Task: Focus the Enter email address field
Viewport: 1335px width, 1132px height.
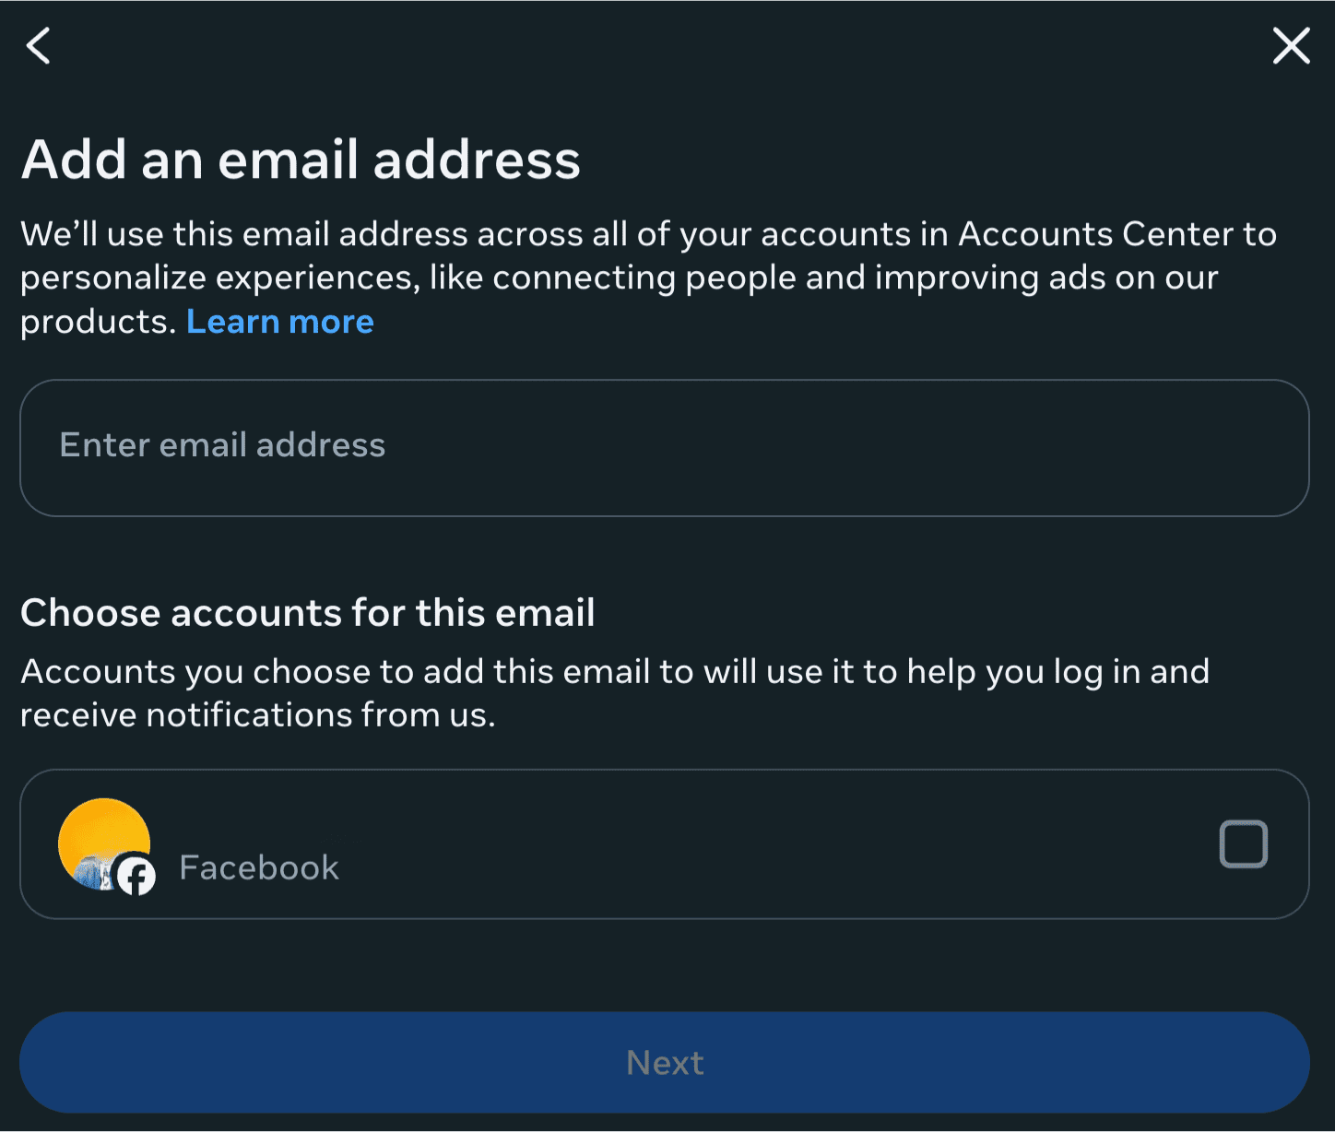Action: pyautogui.click(x=666, y=446)
